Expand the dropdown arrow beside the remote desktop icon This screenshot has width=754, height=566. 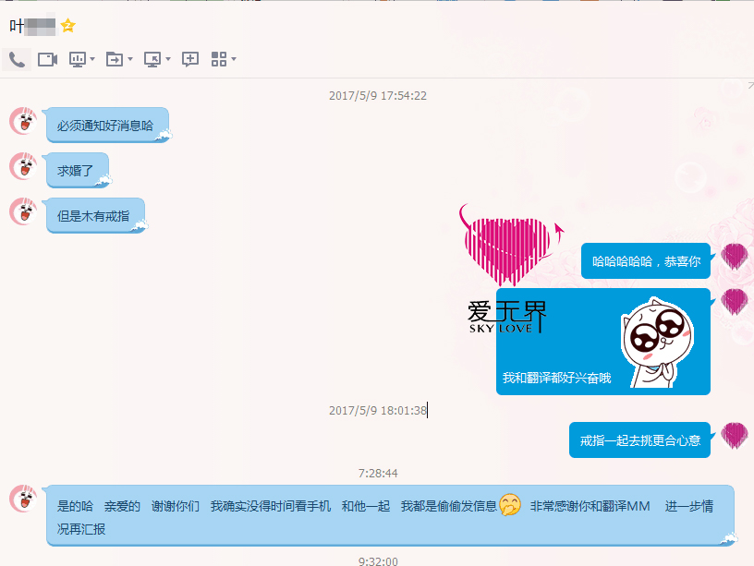tap(168, 60)
